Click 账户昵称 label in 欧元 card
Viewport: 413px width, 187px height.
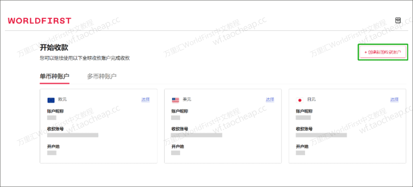point(55,111)
